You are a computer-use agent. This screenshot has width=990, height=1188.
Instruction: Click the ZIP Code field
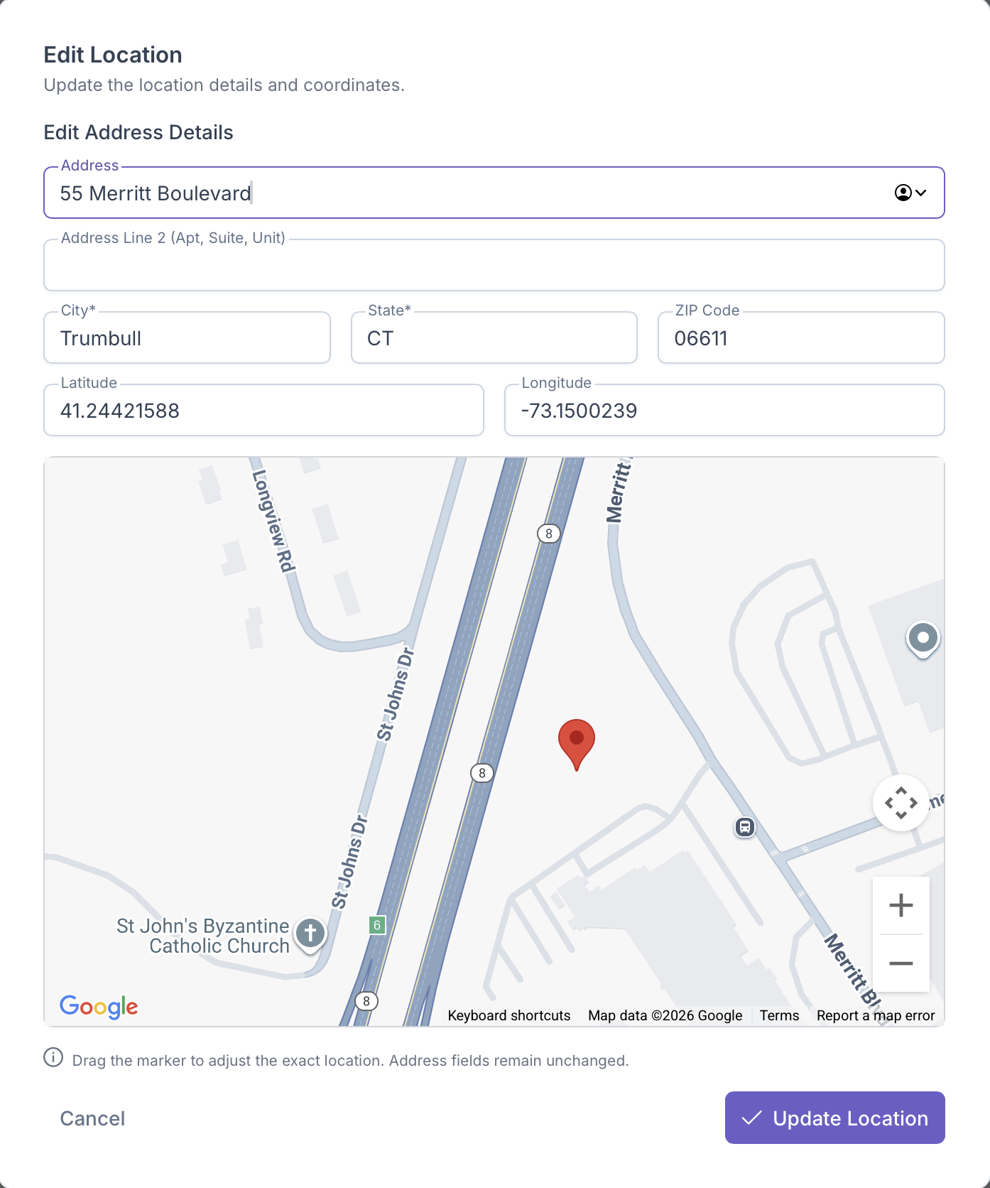[800, 338]
